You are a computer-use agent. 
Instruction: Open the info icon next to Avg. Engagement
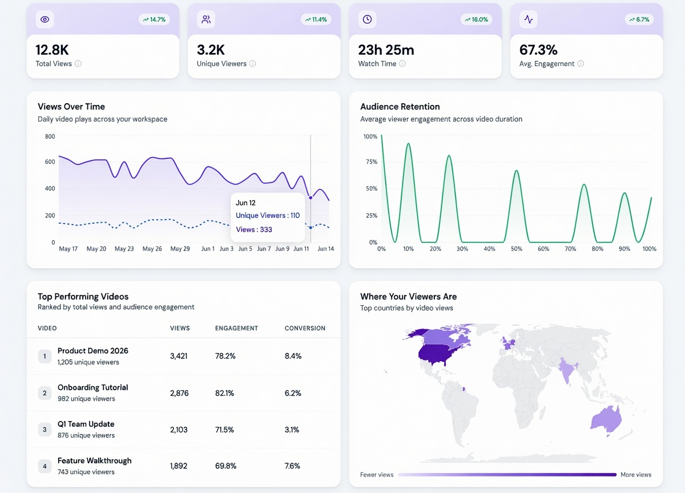point(581,64)
